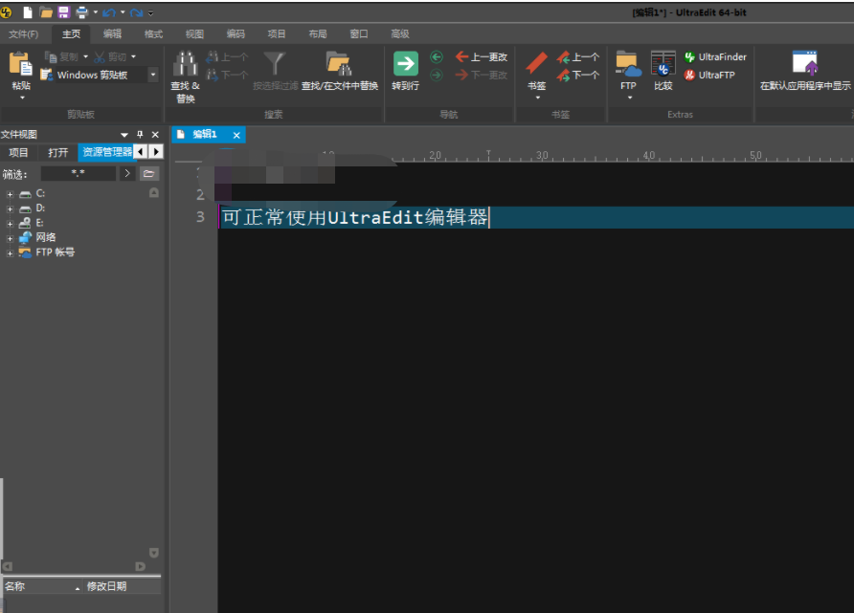Open the 书签 dropdown arrow
The height and width of the screenshot is (613, 854).
(537, 98)
